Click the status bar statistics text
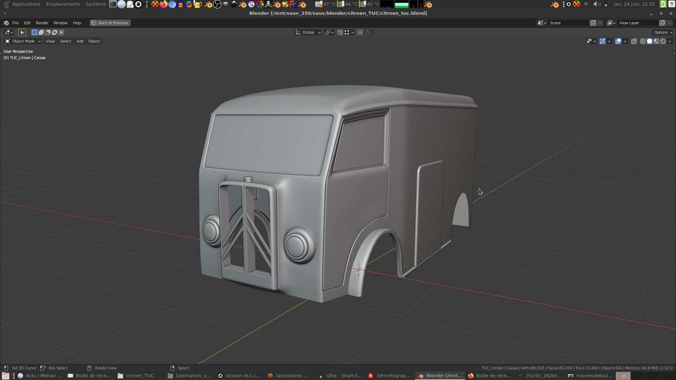The height and width of the screenshot is (380, 676). coord(577,368)
